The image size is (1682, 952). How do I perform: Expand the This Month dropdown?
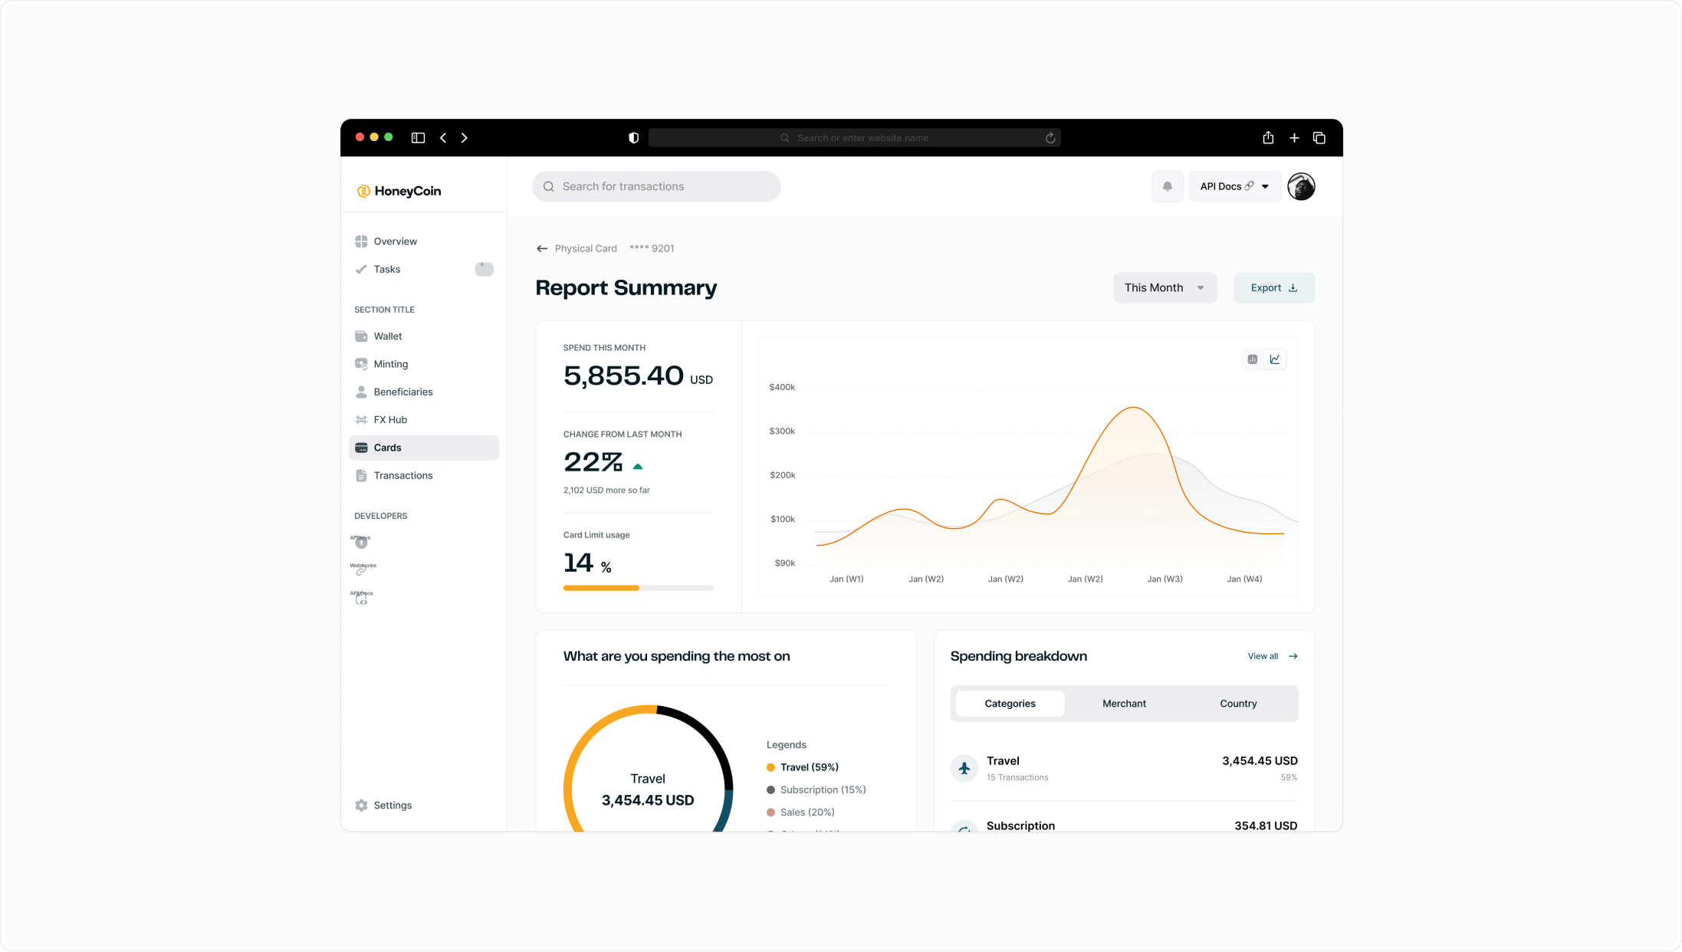coord(1164,287)
